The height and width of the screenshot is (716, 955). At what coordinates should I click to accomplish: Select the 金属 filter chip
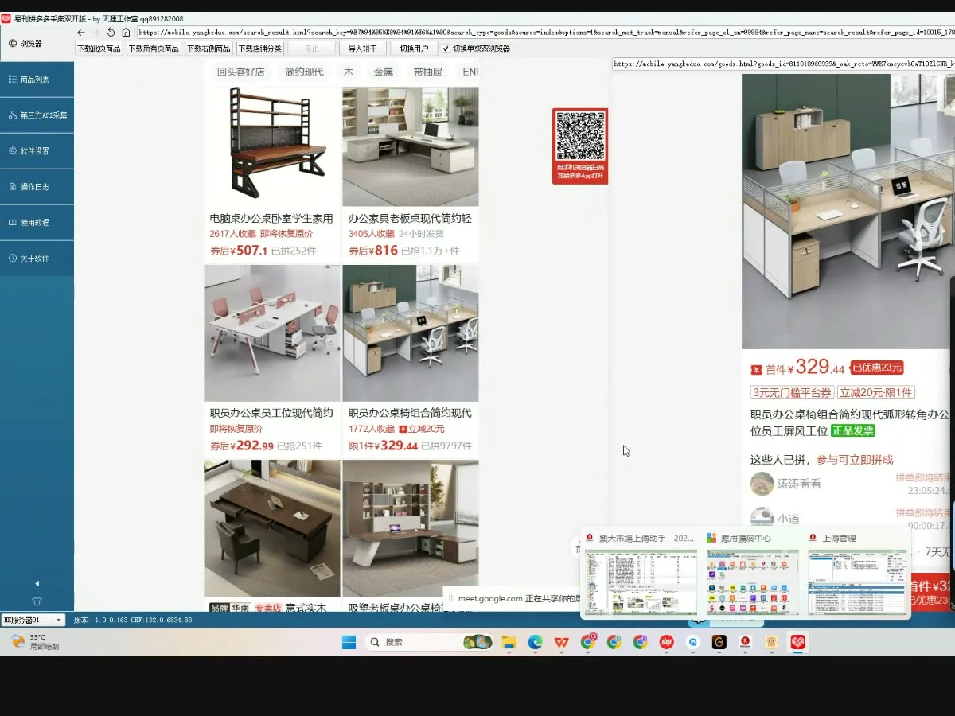tap(384, 72)
